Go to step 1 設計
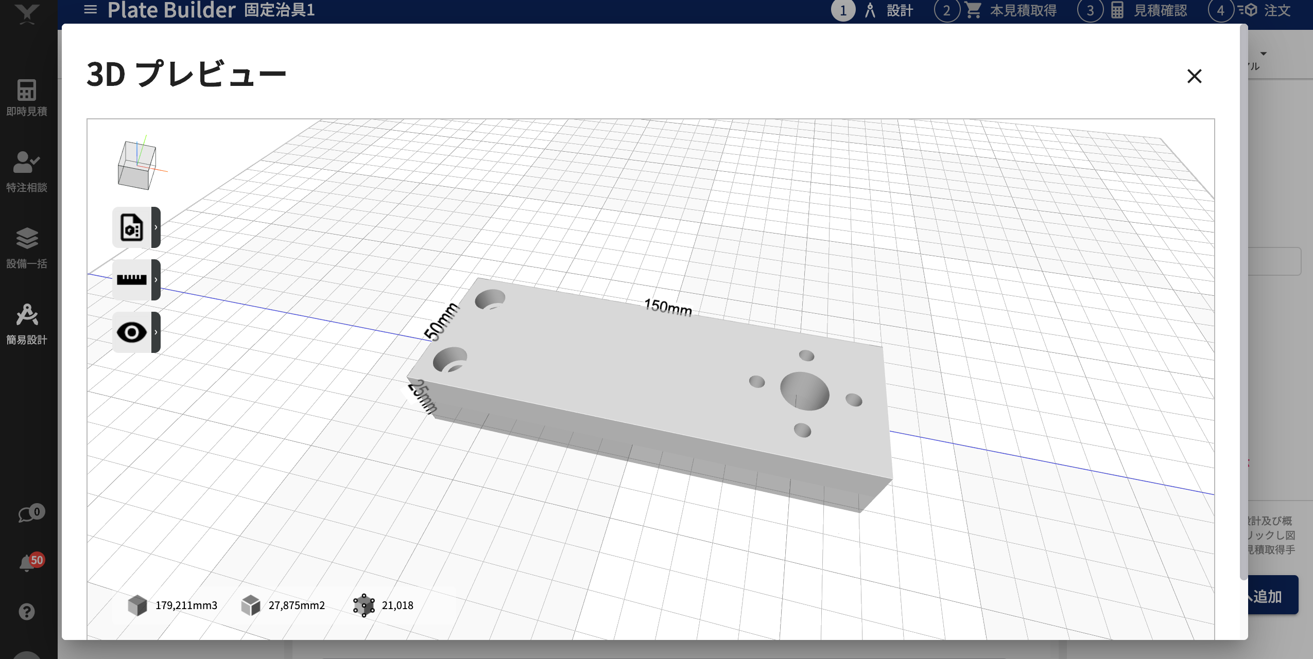This screenshot has height=659, width=1313. point(872,10)
